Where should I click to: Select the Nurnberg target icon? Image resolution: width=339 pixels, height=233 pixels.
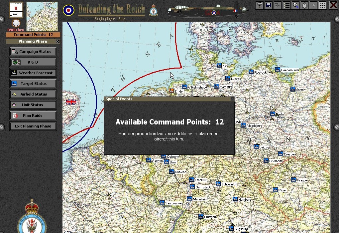pyautogui.click(x=235, y=199)
